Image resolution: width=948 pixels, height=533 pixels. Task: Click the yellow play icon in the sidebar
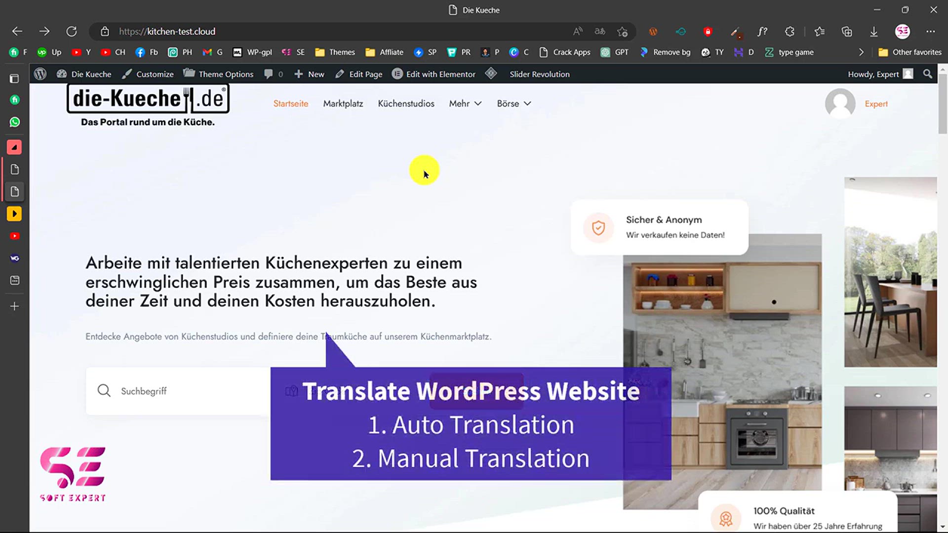(x=14, y=214)
